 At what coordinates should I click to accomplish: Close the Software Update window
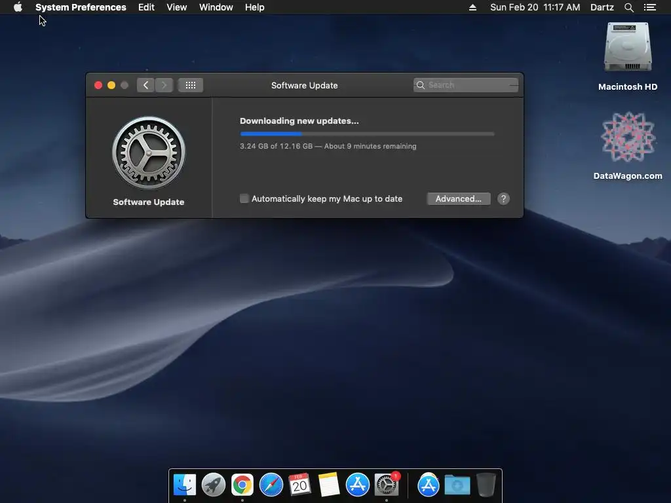tap(98, 85)
